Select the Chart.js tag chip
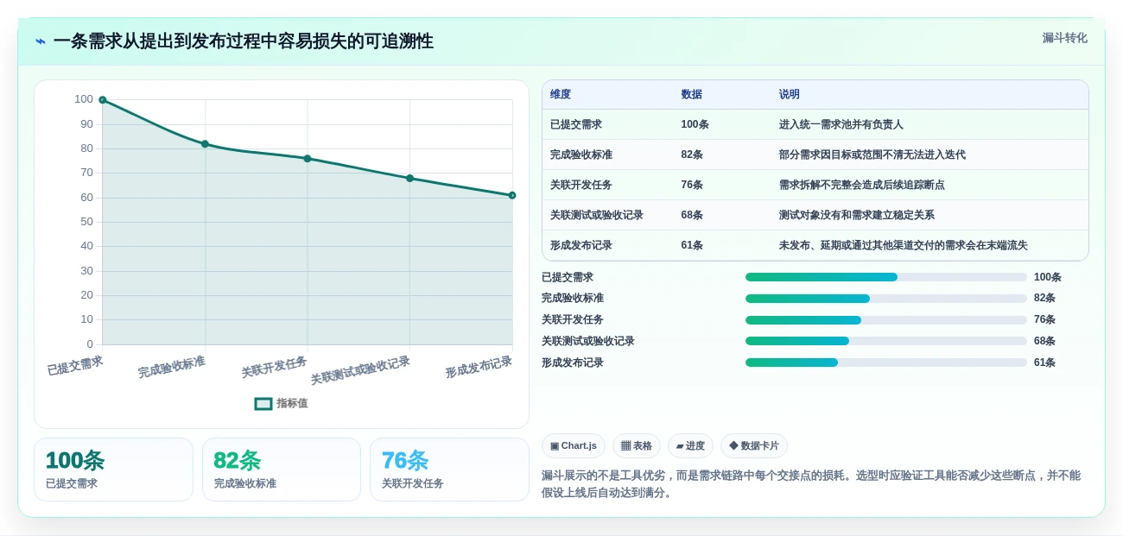Image resolution: width=1123 pixels, height=536 pixels. point(574,446)
